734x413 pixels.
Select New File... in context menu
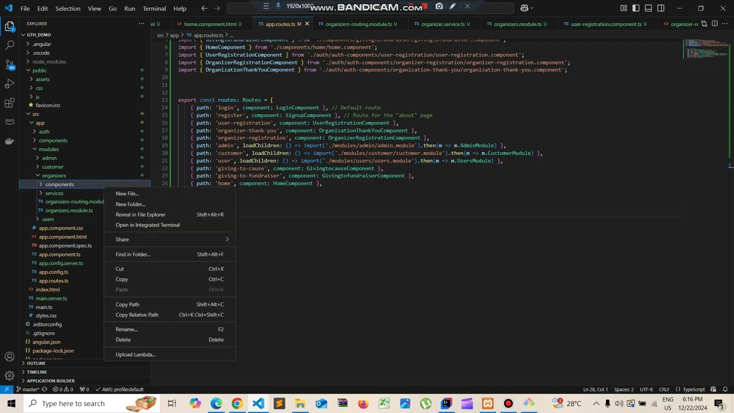pyautogui.click(x=169, y=194)
